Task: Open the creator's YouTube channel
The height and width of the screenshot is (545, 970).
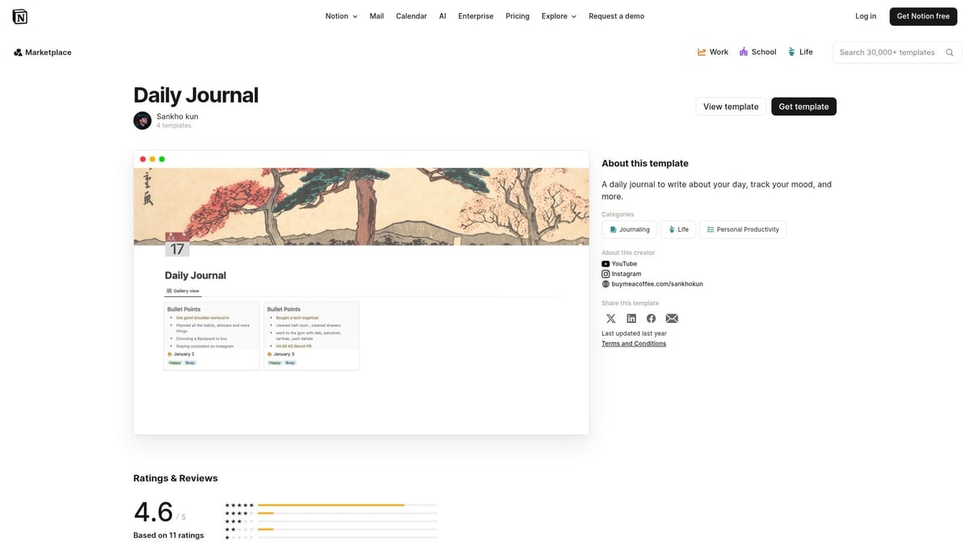Action: click(x=619, y=263)
